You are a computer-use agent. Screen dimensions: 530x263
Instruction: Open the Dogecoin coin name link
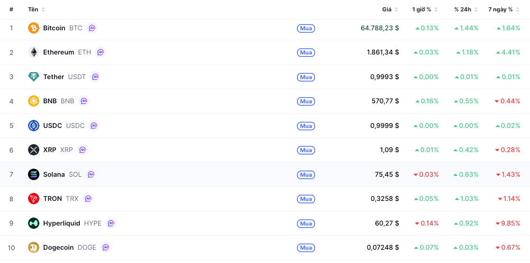[58, 247]
